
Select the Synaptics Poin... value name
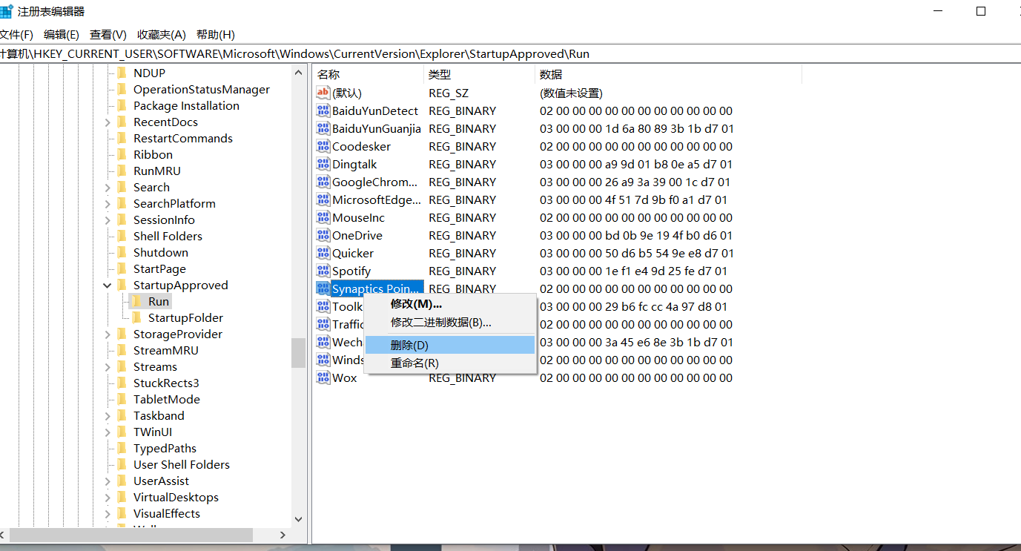click(x=377, y=288)
